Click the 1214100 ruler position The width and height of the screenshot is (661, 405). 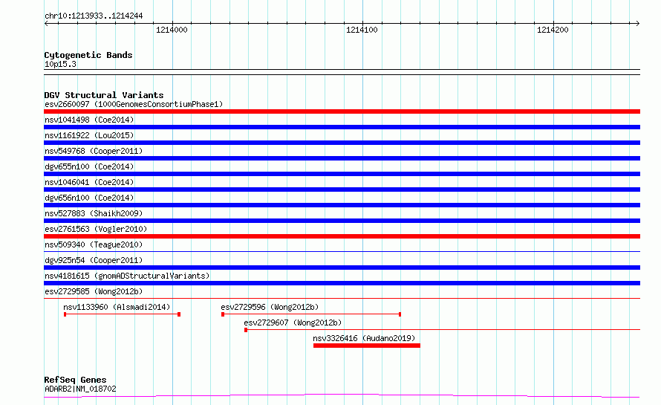pyautogui.click(x=362, y=30)
